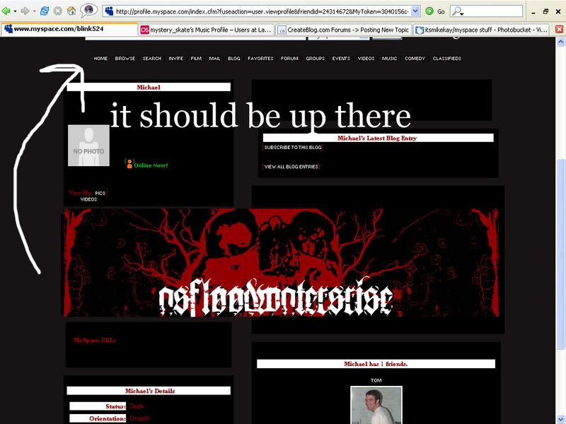
Task: Click Classifieds in the MySpace nav bar
Action: pos(446,59)
